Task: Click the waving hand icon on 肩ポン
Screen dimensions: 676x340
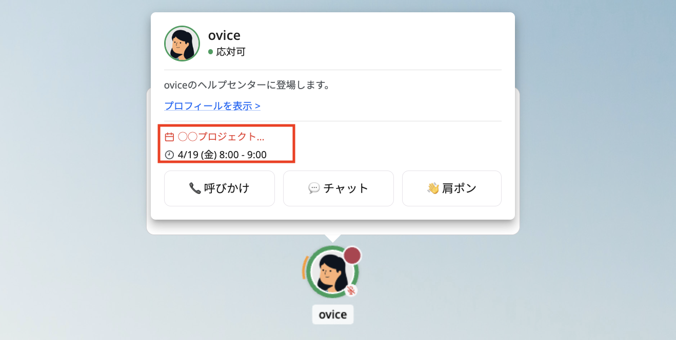Action: click(432, 188)
